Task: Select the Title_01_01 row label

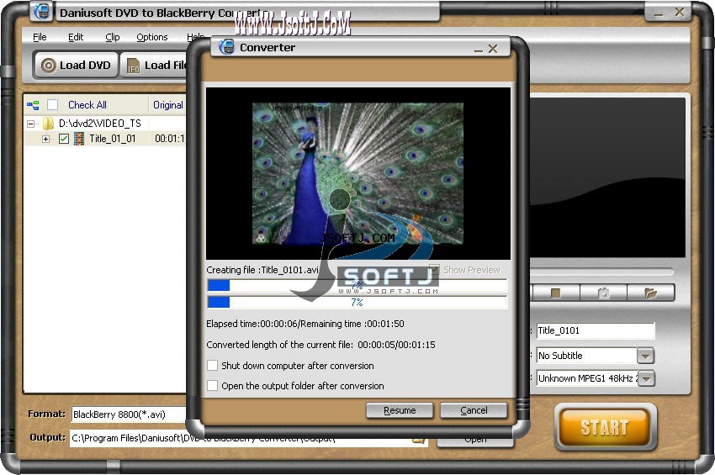Action: click(x=112, y=139)
